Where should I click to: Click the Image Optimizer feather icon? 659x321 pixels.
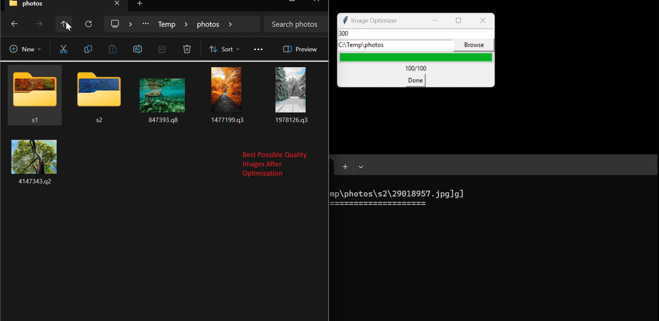click(x=345, y=21)
